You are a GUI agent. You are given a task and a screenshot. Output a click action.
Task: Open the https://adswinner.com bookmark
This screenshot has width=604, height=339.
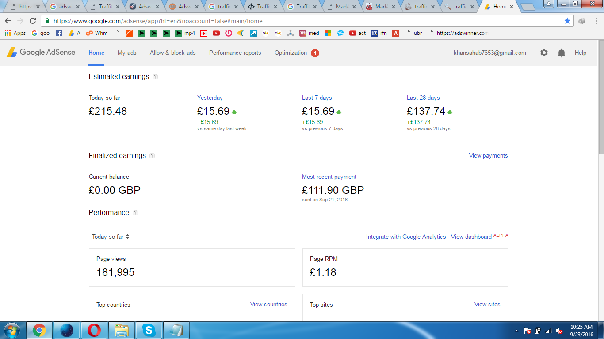(458, 33)
